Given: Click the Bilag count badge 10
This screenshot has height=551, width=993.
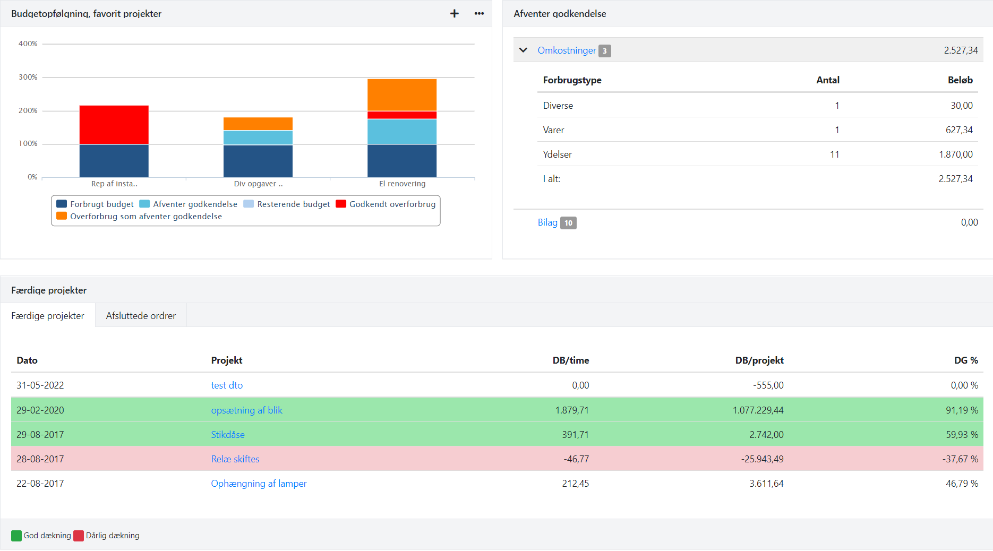Looking at the screenshot, I should [568, 223].
